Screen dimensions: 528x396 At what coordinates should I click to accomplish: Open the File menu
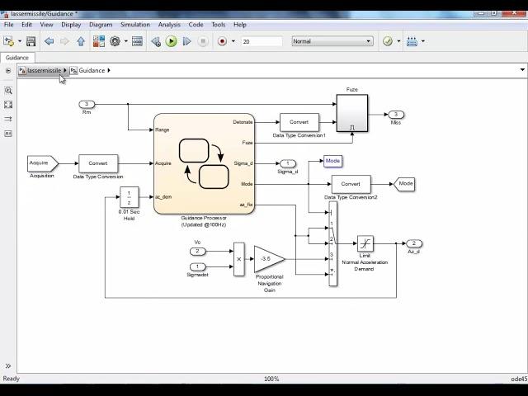pyautogui.click(x=8, y=25)
